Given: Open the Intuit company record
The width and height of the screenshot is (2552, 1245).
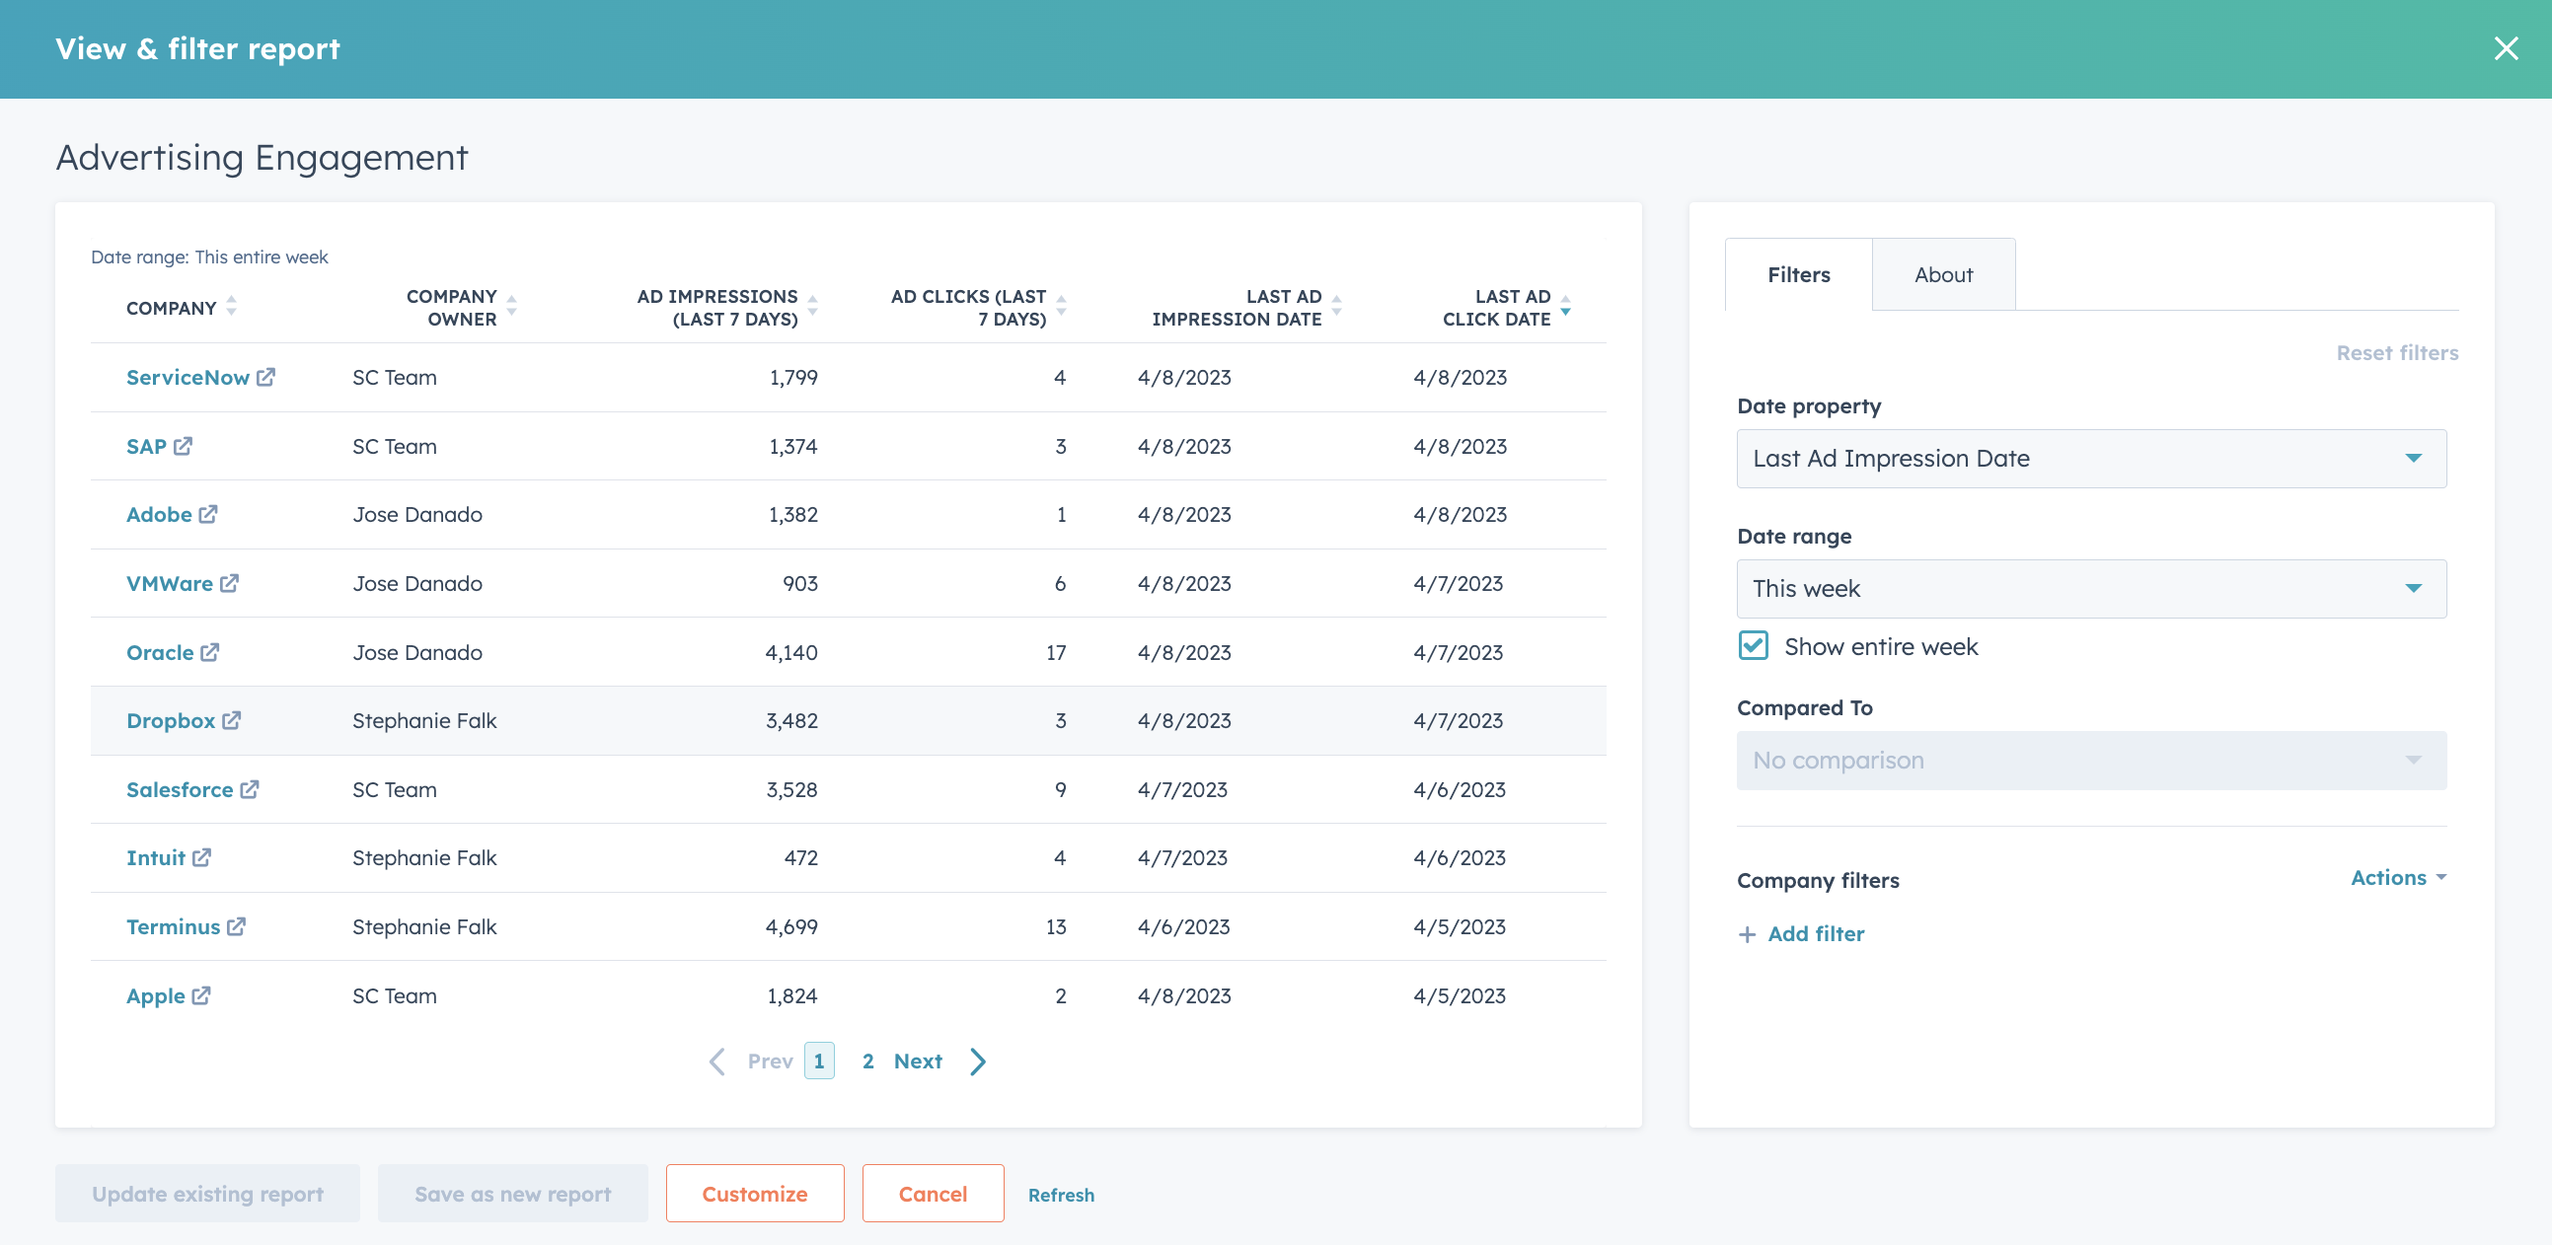Looking at the screenshot, I should click(156, 857).
